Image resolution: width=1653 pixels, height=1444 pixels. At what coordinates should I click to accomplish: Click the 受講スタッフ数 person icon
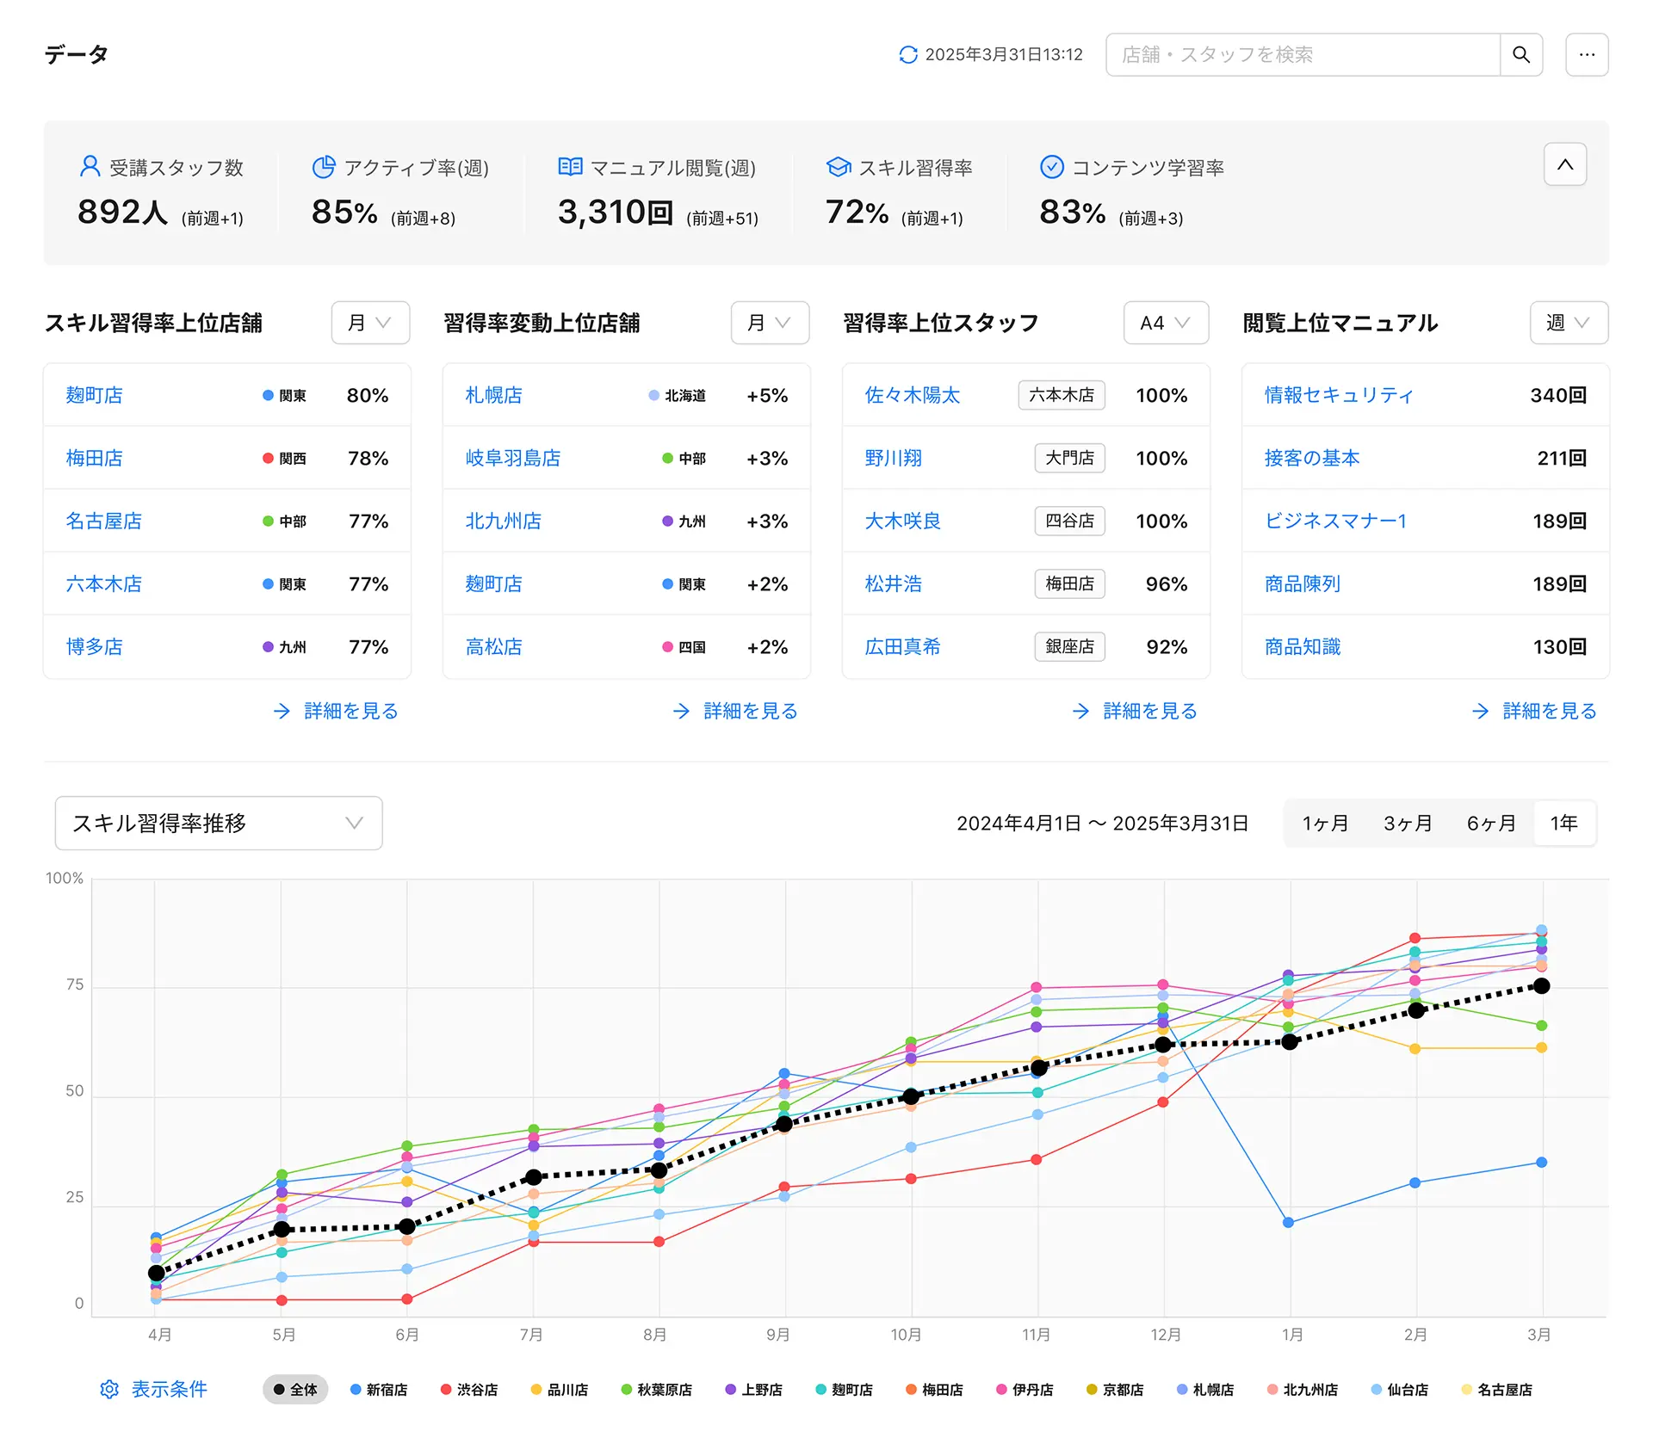[90, 166]
